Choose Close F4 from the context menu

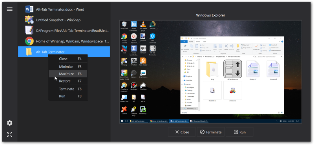(x=68, y=59)
